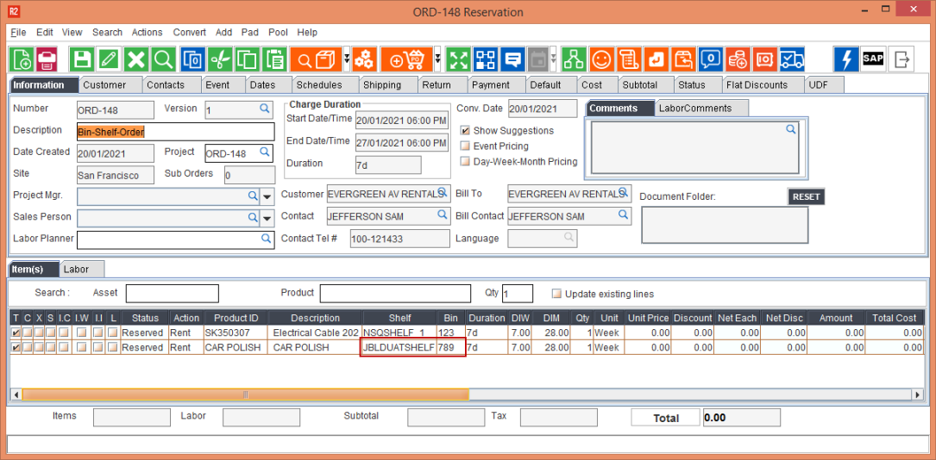
Task: Tick the Update existing lines checkbox
Action: coord(556,294)
